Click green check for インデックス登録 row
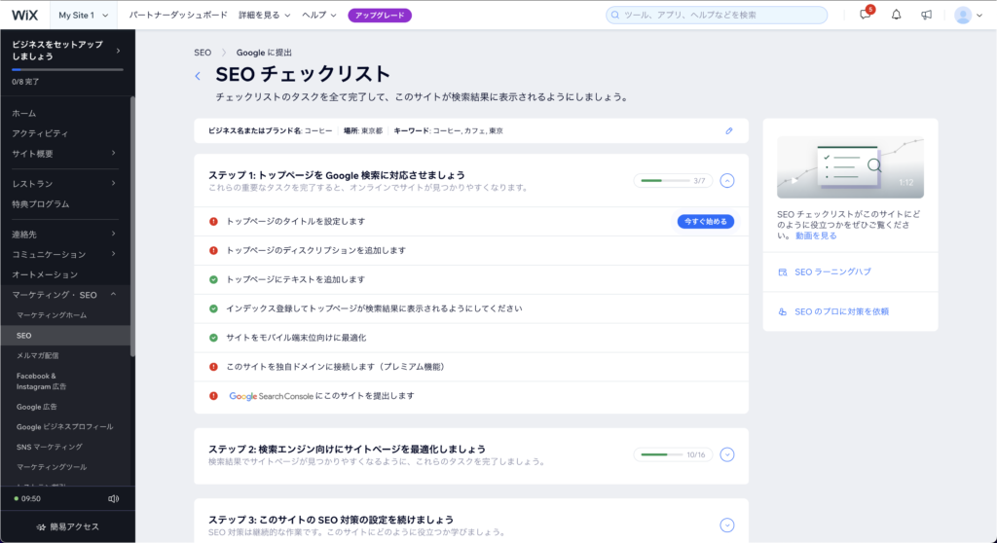 coord(213,308)
